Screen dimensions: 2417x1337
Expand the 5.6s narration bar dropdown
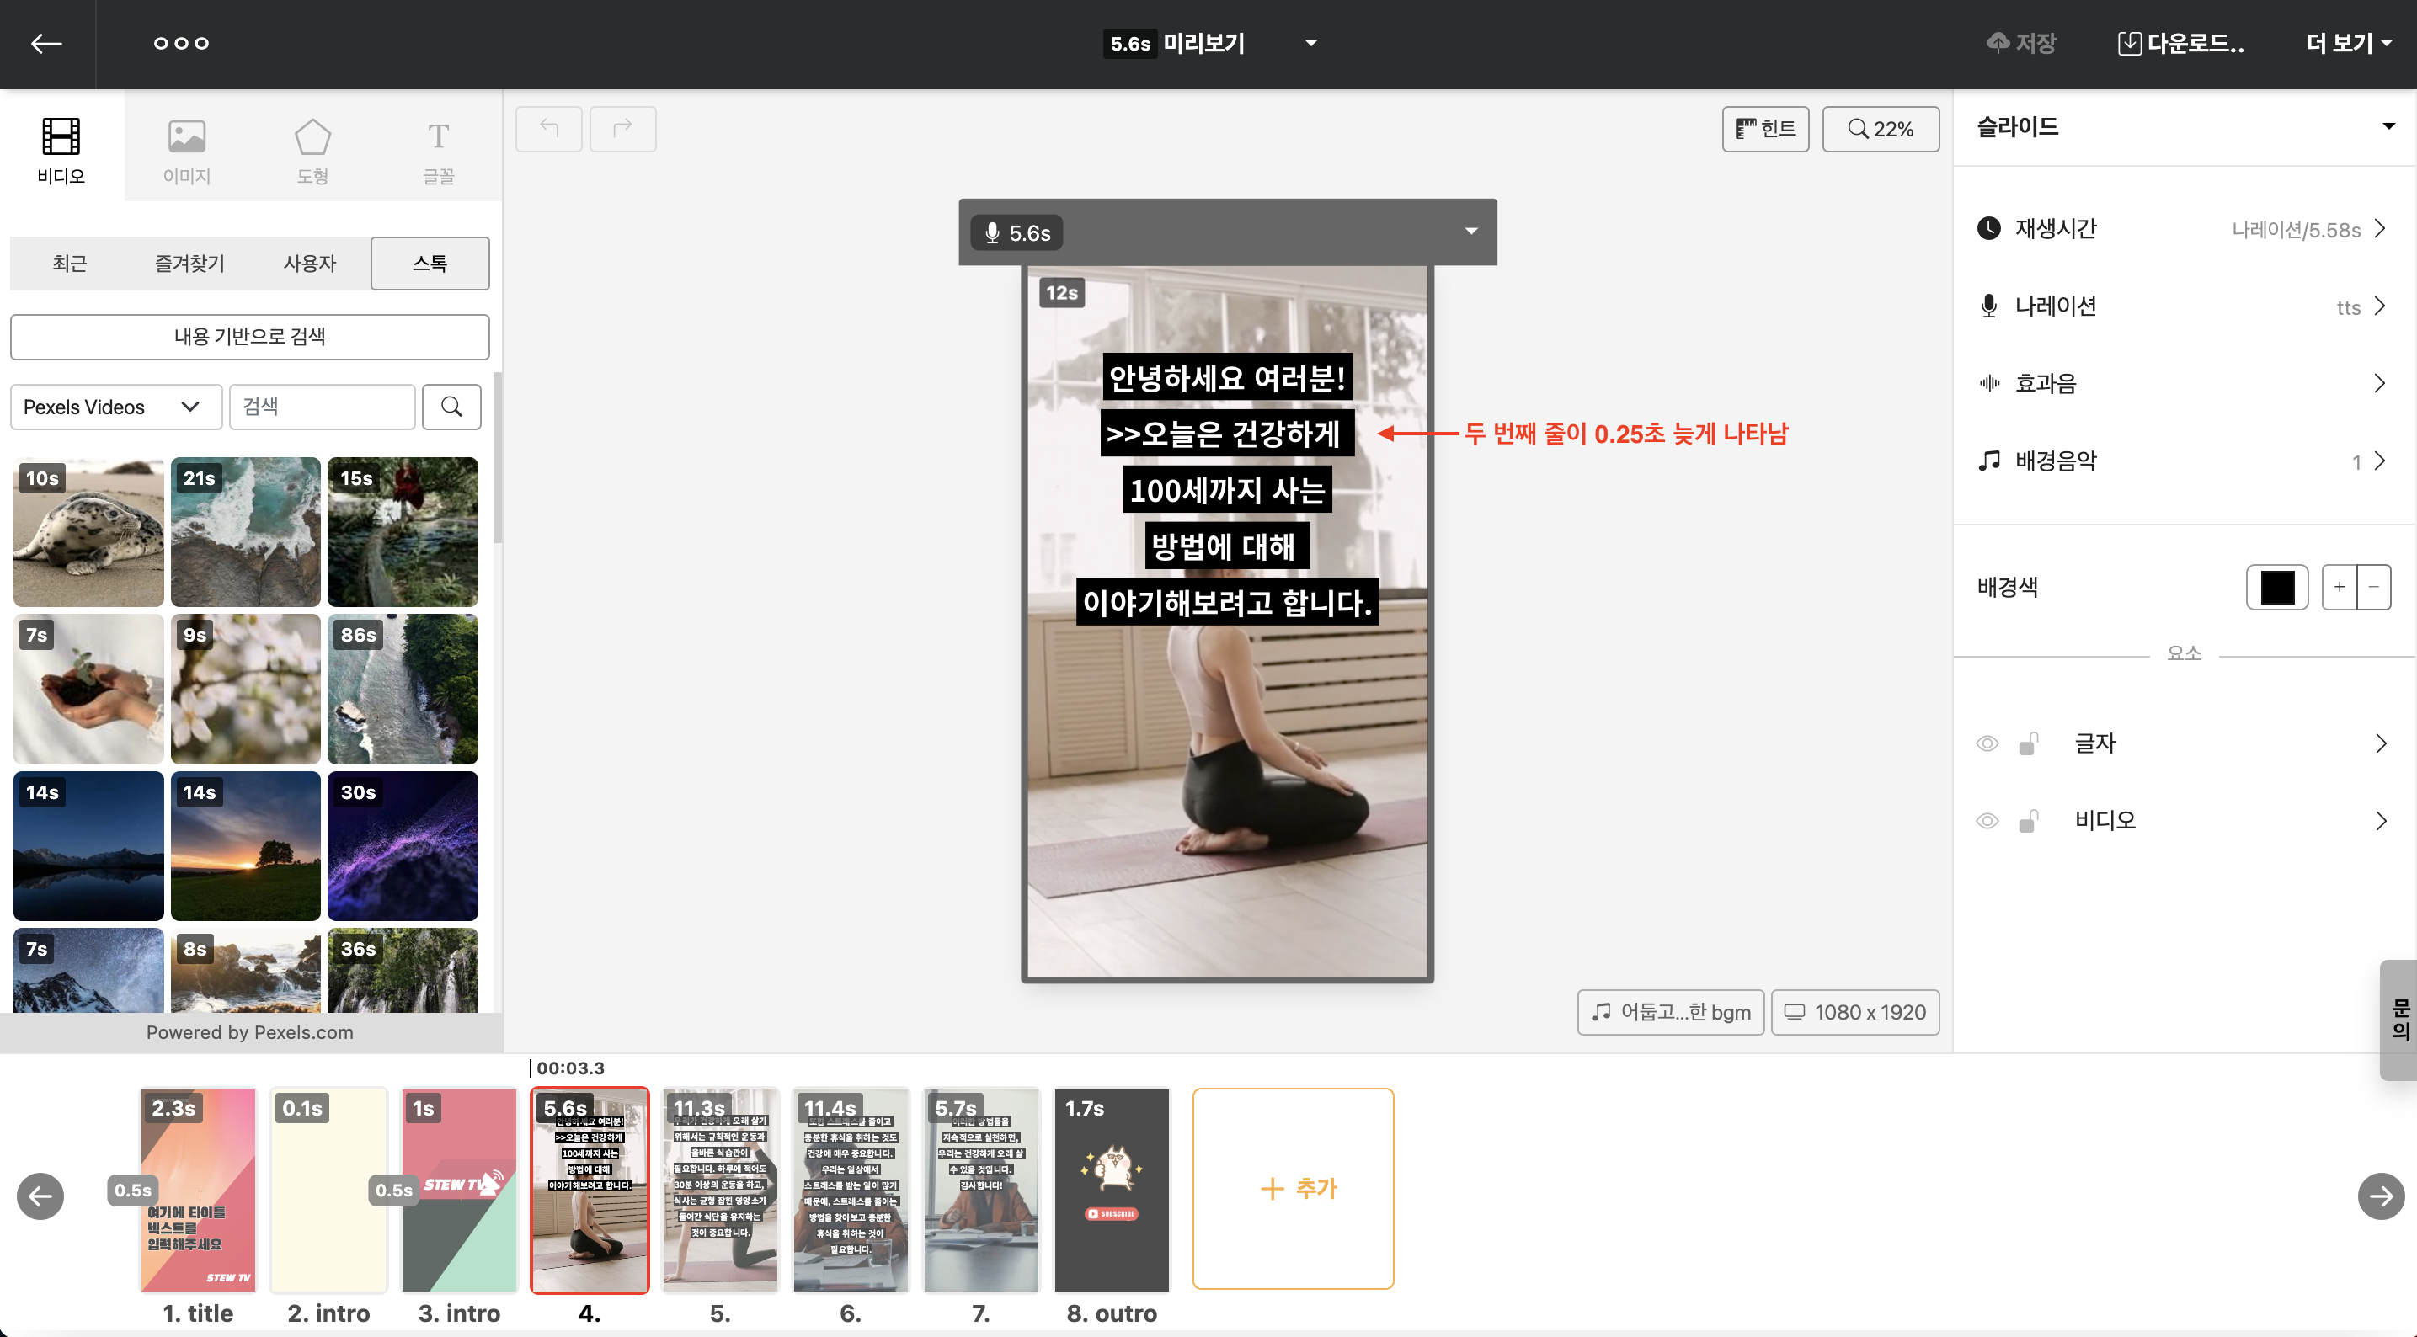point(1470,232)
